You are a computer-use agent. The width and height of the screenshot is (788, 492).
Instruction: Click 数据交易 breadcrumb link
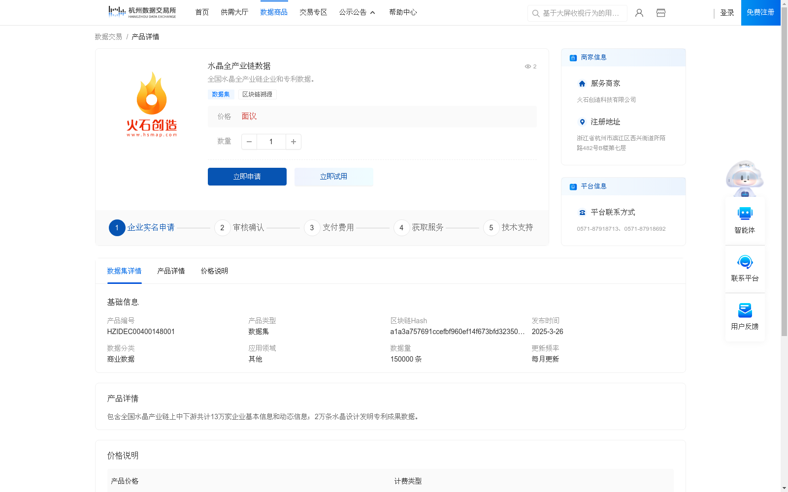coord(108,37)
